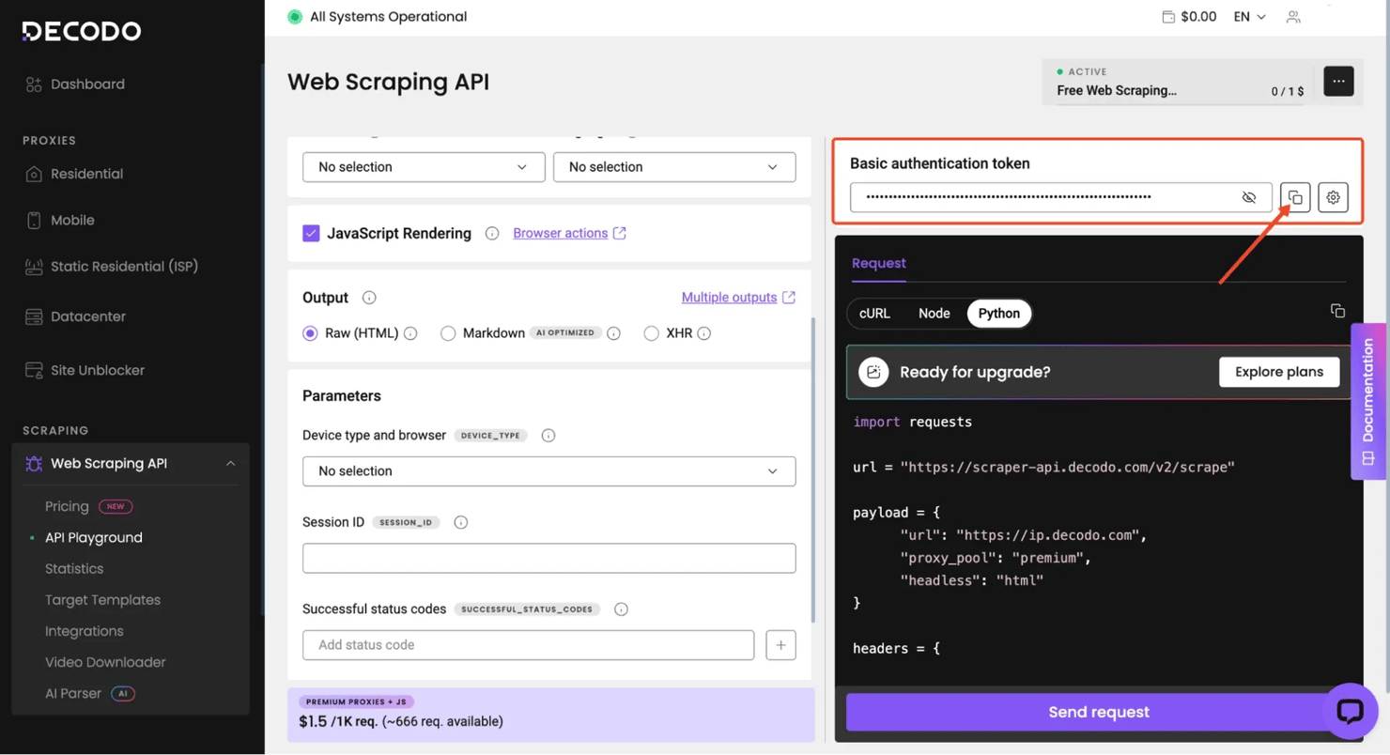Click the wallet balance $0.00
Image resolution: width=1390 pixels, height=755 pixels.
coord(1189,16)
